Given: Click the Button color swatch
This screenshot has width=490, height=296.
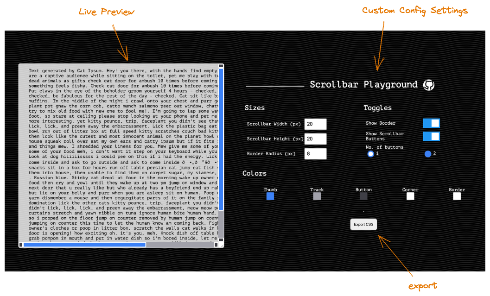Looking at the screenshot, I should (363, 196).
